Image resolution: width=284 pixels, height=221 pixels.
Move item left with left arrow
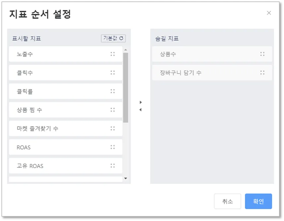point(141,110)
